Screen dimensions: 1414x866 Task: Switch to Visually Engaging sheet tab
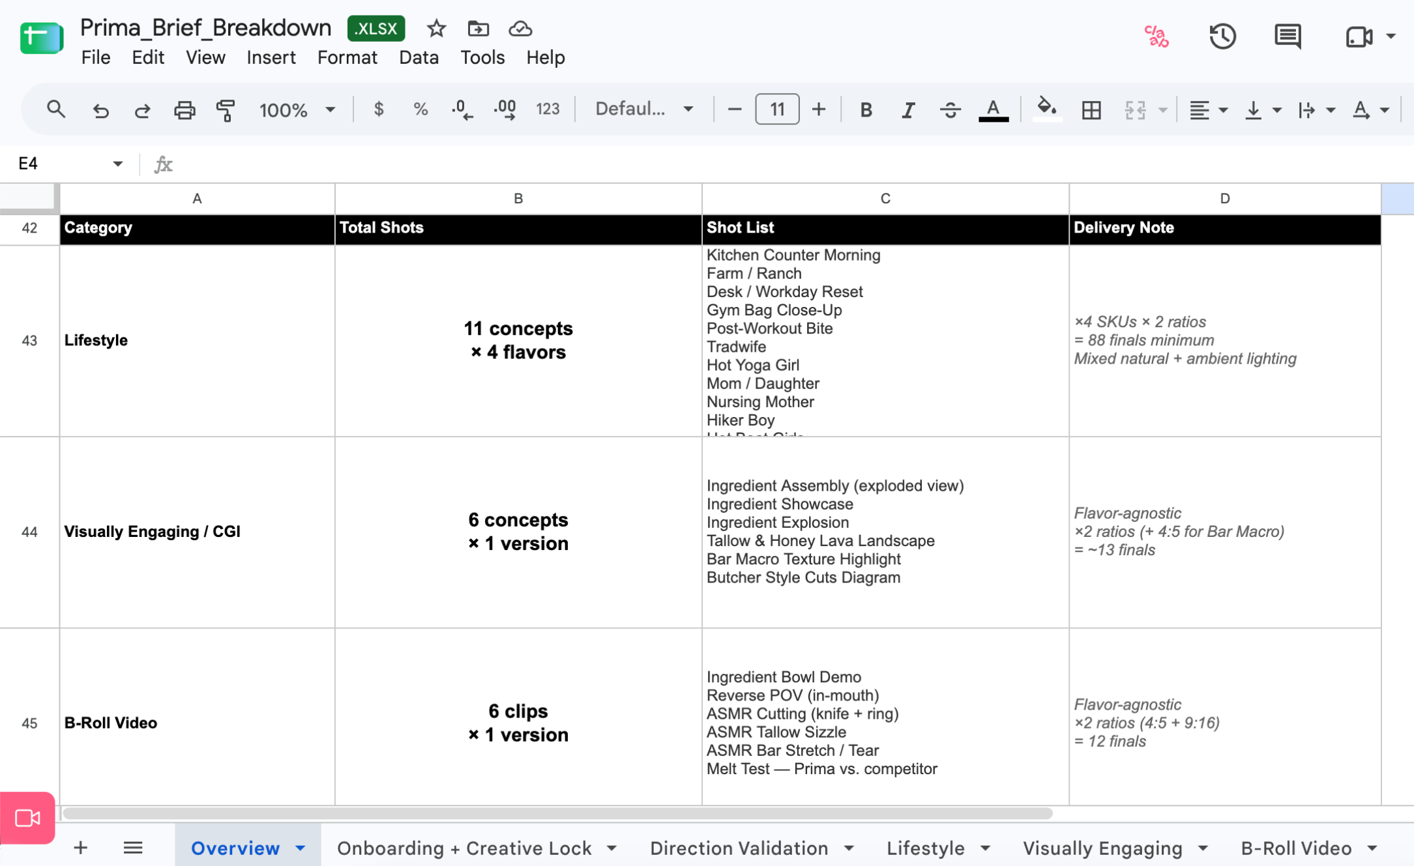tap(1102, 848)
